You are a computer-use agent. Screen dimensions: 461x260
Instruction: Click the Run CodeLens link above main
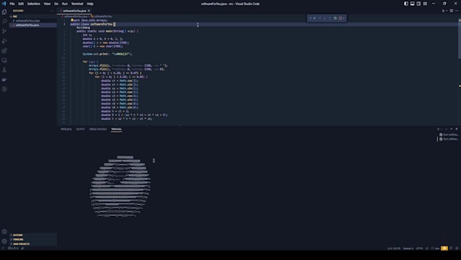tap(78, 28)
